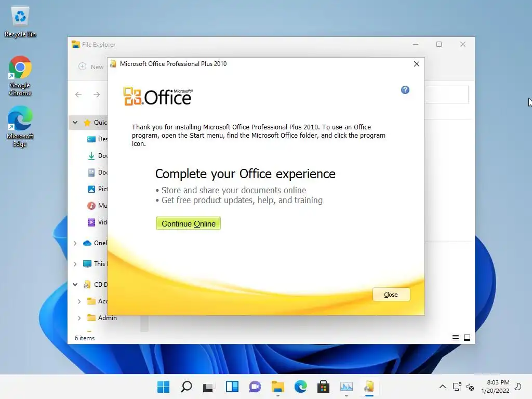Expand the Acc folder node under CD Drive
This screenshot has height=399, width=532.
coord(79,301)
